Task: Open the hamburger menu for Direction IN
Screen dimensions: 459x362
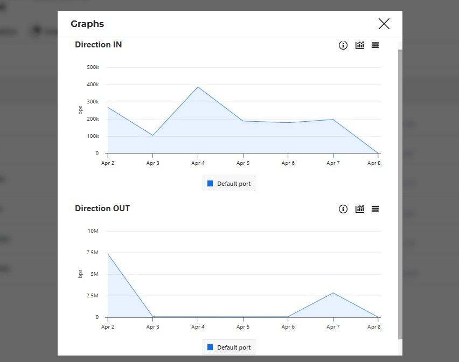Action: pos(375,45)
